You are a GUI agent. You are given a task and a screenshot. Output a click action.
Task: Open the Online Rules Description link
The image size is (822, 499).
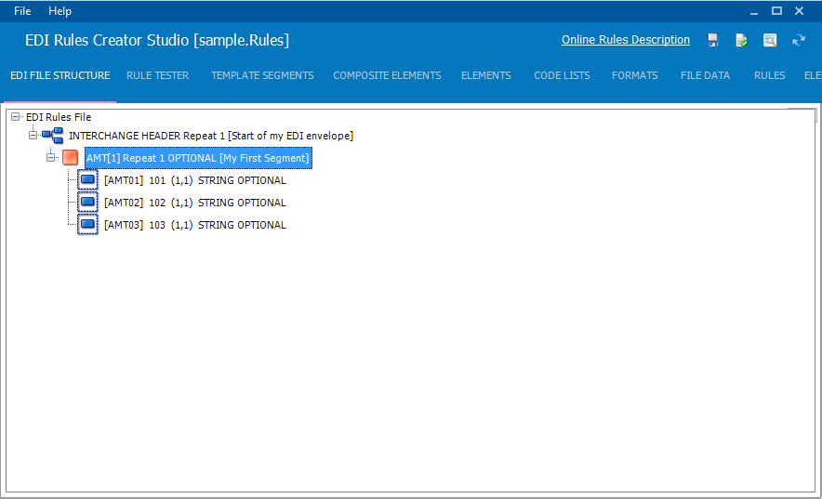(x=626, y=40)
